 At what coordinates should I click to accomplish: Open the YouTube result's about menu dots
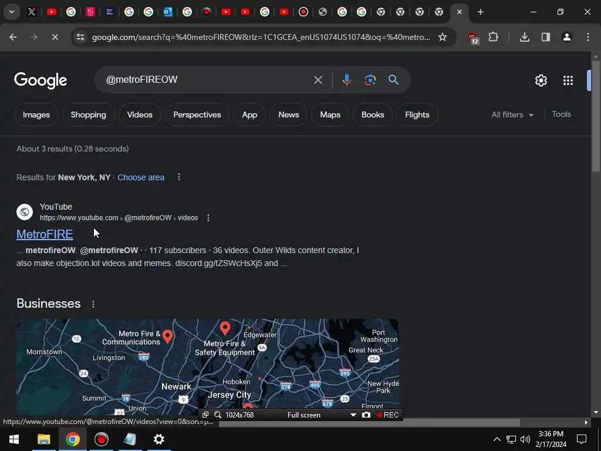(x=208, y=218)
